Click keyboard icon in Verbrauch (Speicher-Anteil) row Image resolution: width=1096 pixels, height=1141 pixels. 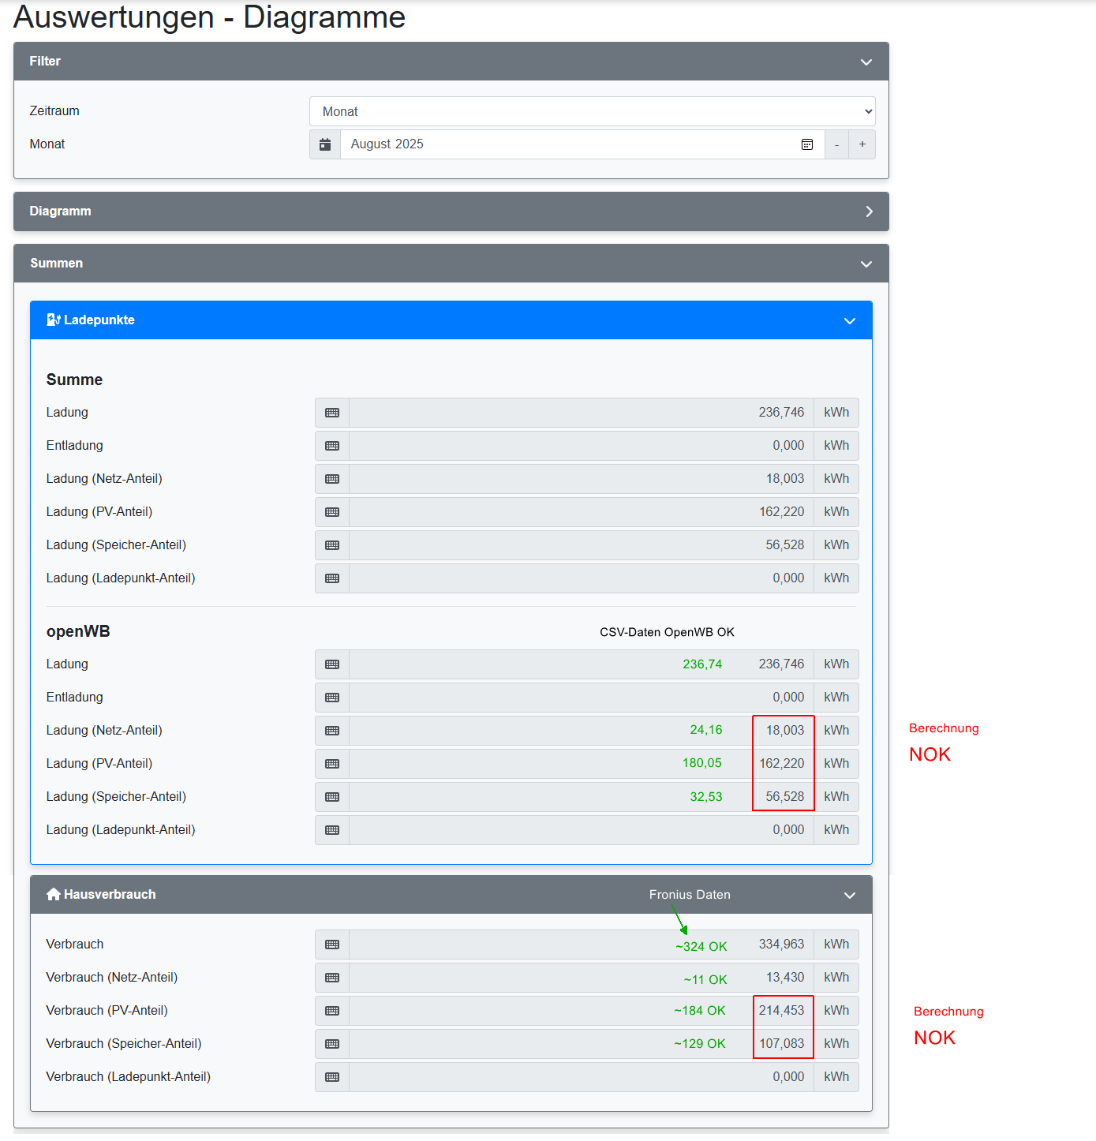pos(332,1044)
